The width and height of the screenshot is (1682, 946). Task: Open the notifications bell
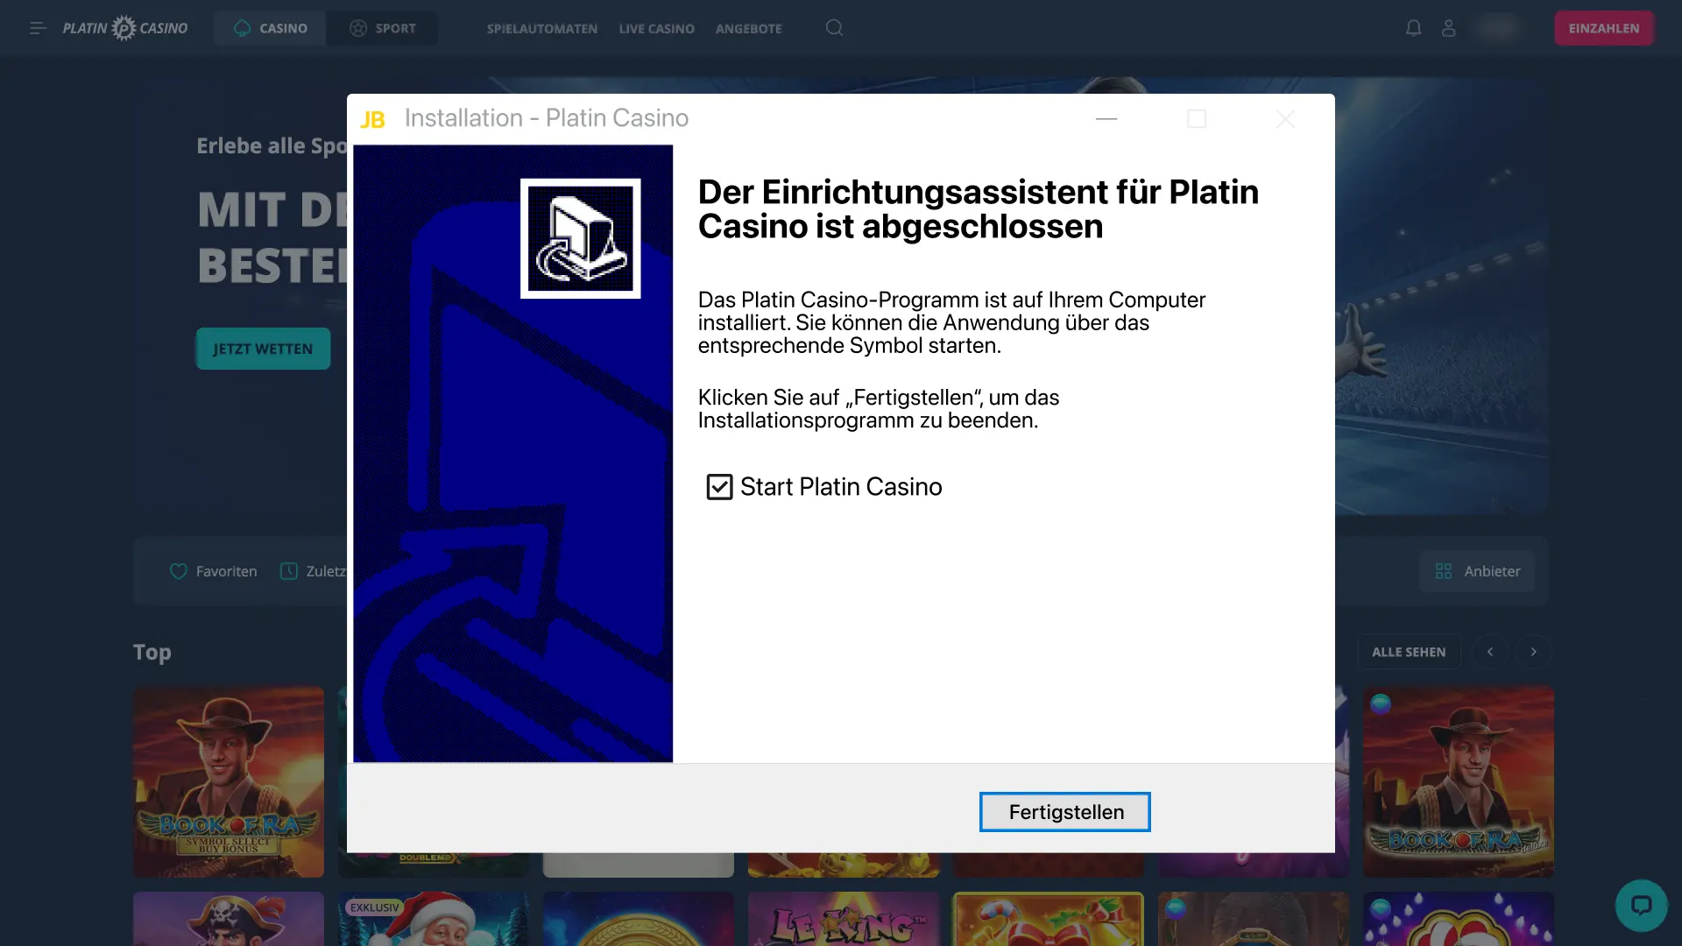pyautogui.click(x=1414, y=27)
